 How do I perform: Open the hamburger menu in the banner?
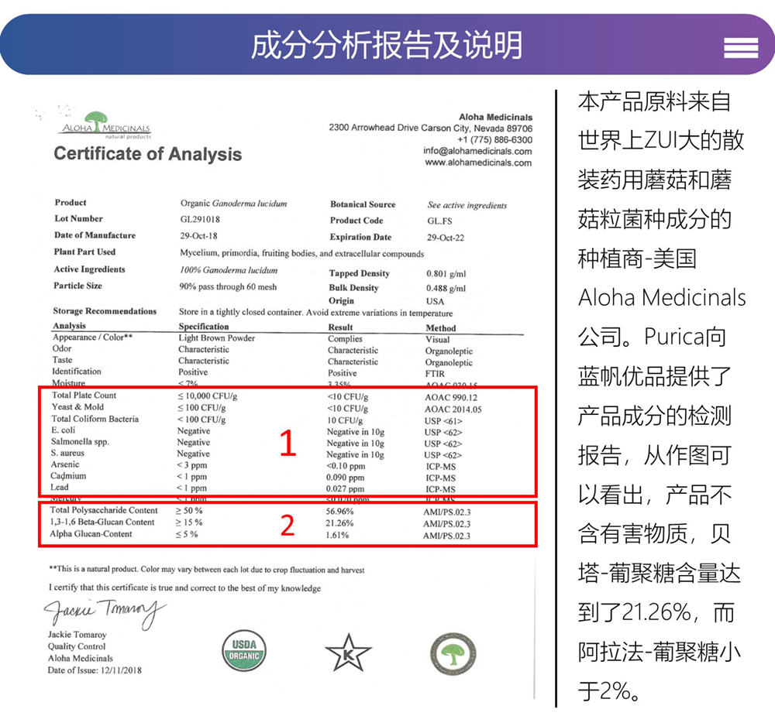740,48
